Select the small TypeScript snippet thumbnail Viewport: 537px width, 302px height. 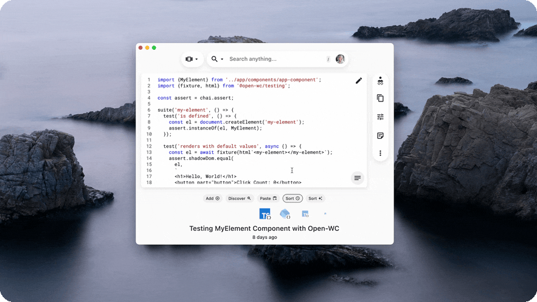[305, 214]
